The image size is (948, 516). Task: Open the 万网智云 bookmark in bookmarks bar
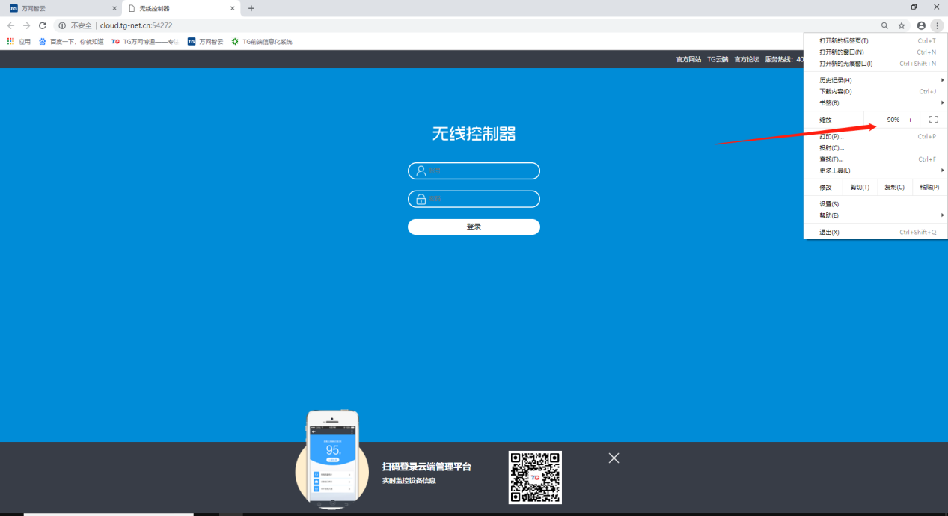click(206, 42)
